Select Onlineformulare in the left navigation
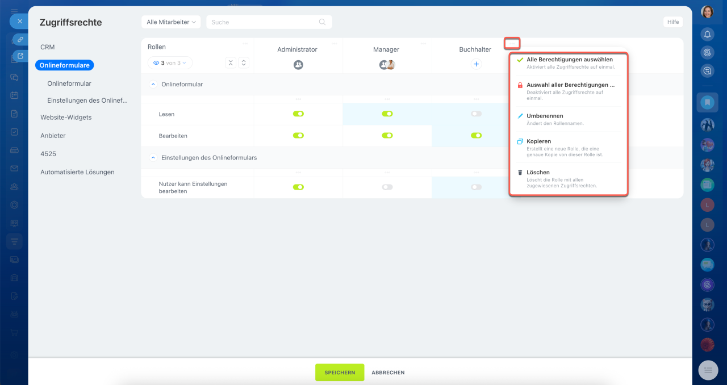727x385 pixels. [64, 65]
